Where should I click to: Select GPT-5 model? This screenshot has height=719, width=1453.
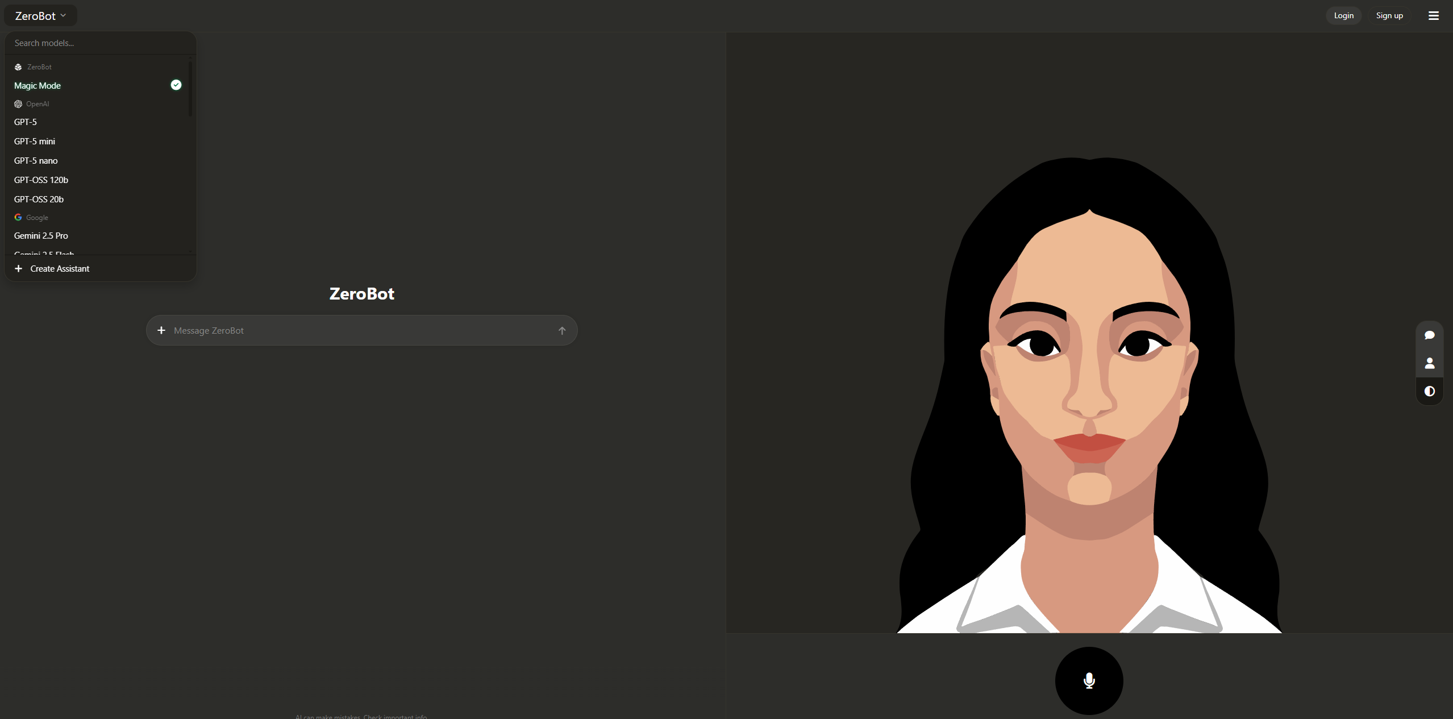(26, 122)
